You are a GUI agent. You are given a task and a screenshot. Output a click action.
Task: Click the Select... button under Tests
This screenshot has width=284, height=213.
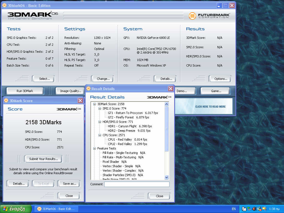tap(43, 79)
